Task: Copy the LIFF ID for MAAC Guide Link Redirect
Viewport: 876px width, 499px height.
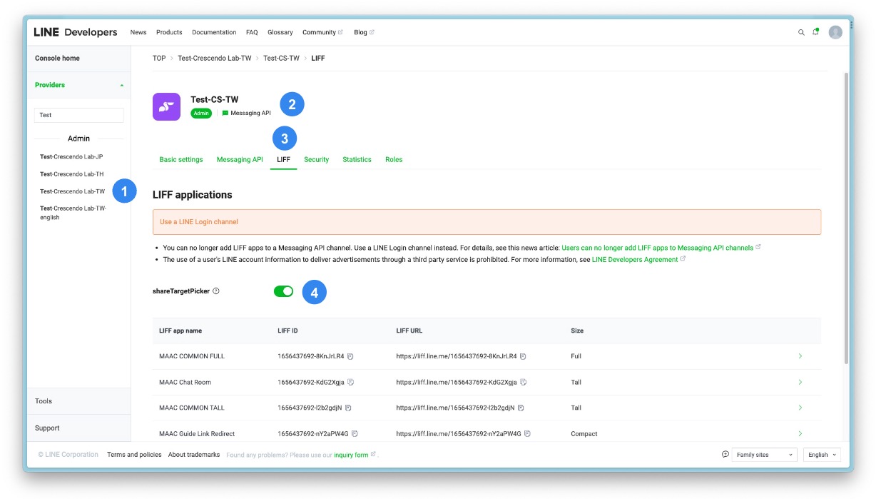Action: [355, 434]
